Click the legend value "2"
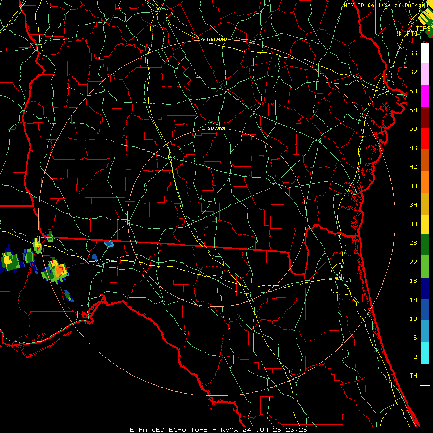 coord(415,357)
